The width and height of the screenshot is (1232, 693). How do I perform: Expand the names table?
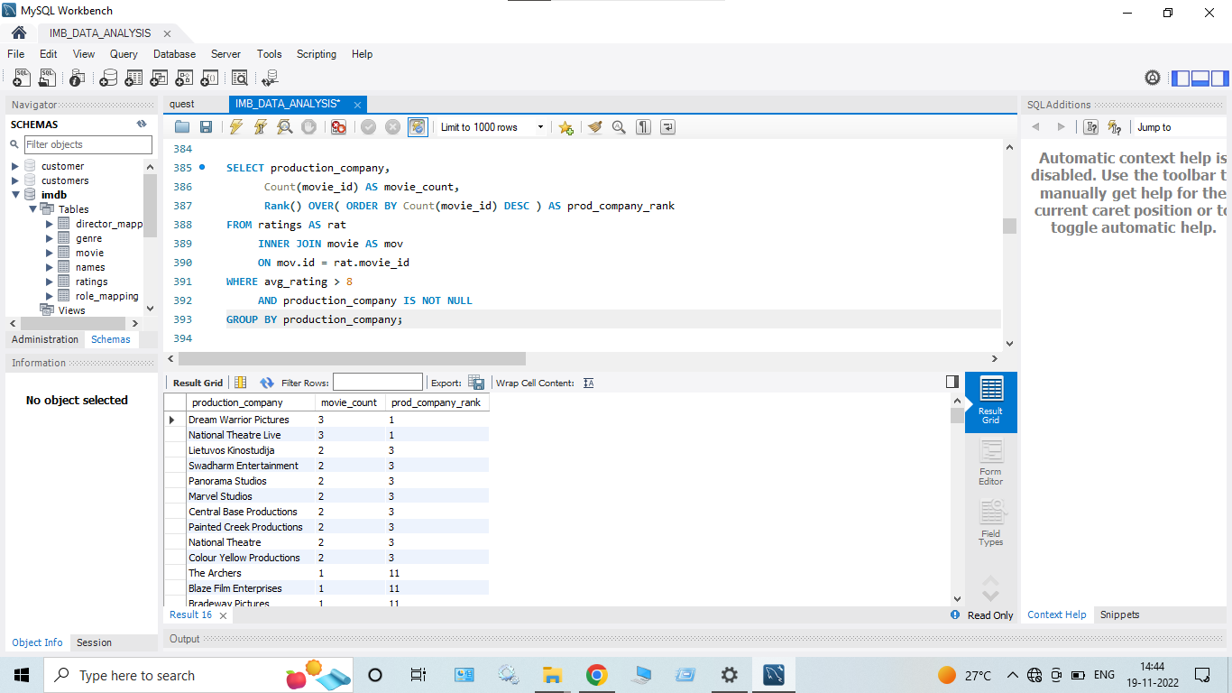click(50, 267)
